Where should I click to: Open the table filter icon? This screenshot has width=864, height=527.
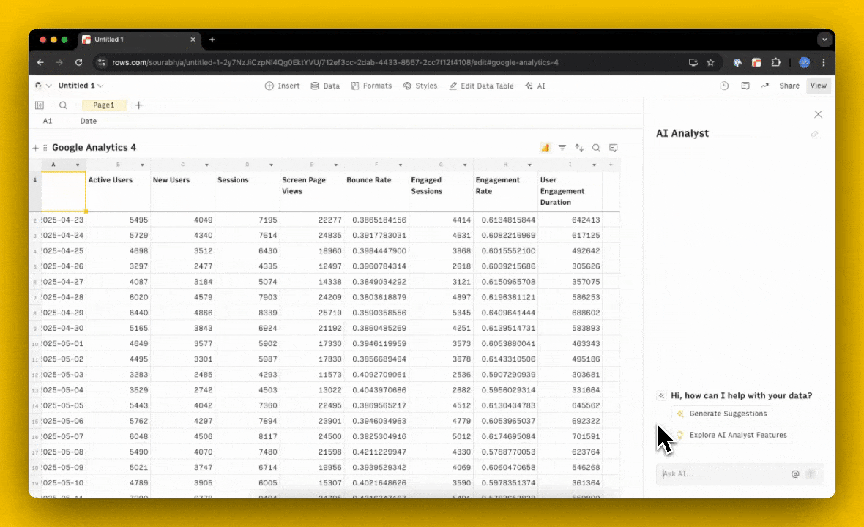[562, 148]
